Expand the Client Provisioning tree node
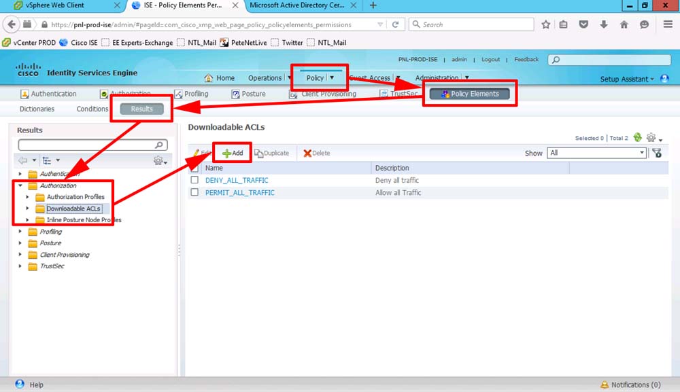Viewport: 680px width, 392px height. pos(20,255)
